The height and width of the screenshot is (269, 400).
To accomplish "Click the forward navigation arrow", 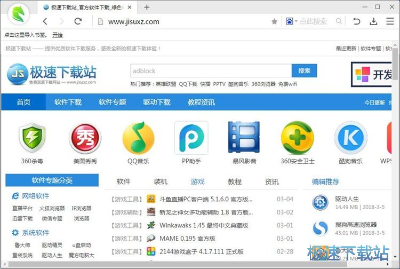I will pyautogui.click(x=61, y=21).
